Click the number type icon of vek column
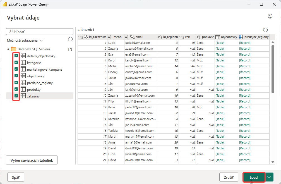This screenshot has height=184, width=281. (x=182, y=37)
